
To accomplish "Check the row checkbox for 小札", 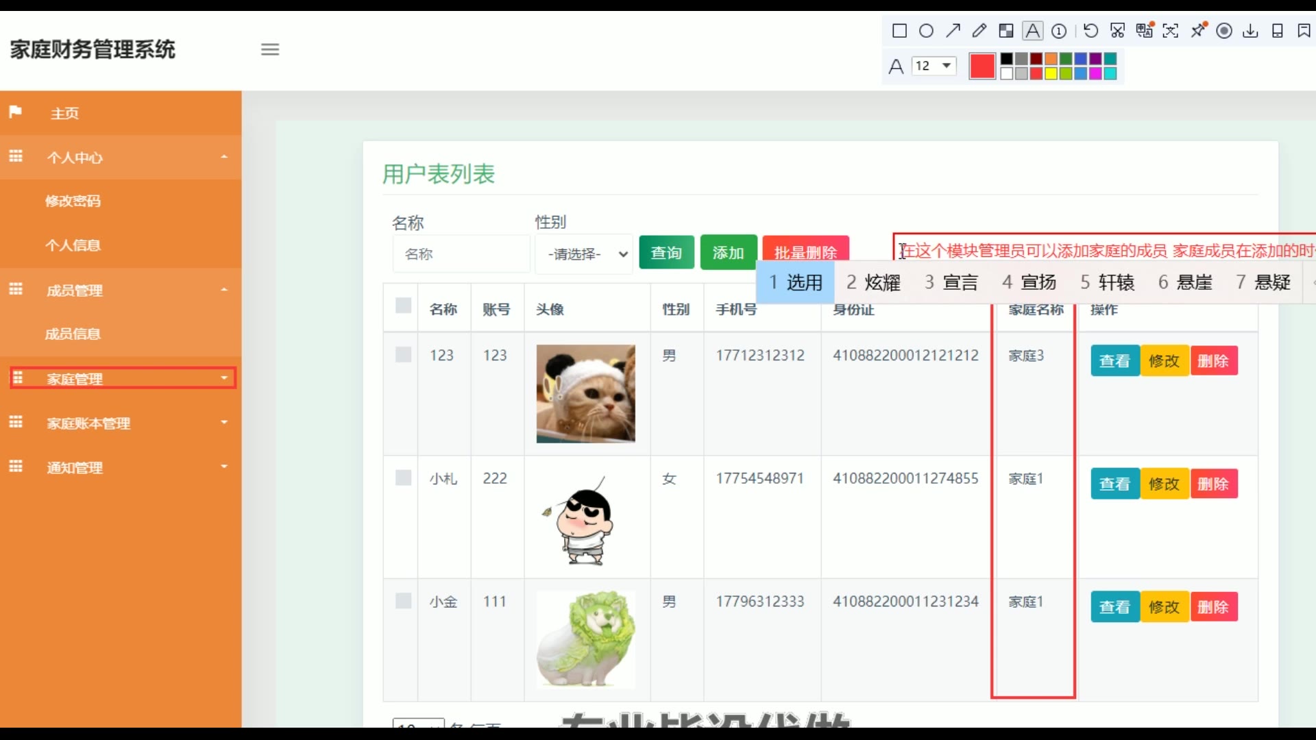I will coord(404,478).
